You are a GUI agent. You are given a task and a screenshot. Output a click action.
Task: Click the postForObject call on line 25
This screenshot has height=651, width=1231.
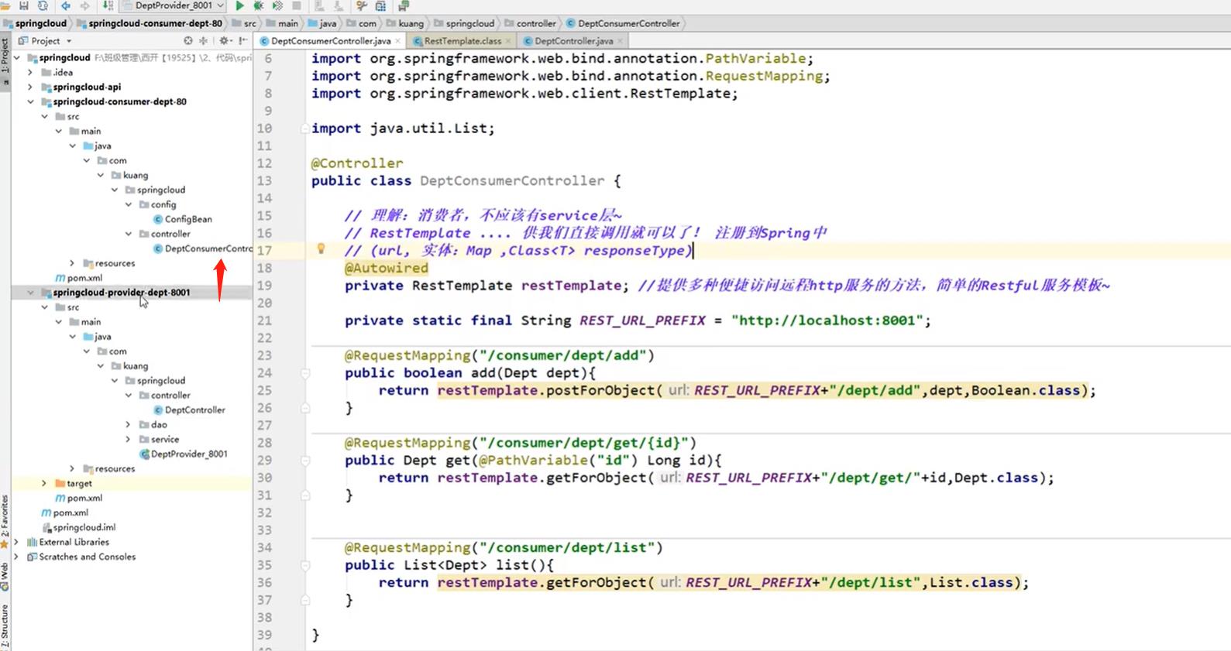pyautogui.click(x=600, y=390)
